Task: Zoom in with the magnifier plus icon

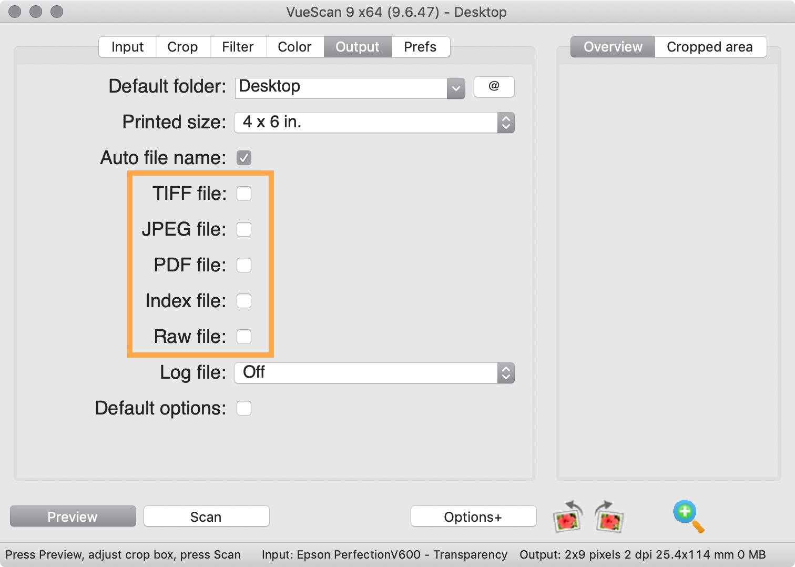Action: tap(689, 516)
